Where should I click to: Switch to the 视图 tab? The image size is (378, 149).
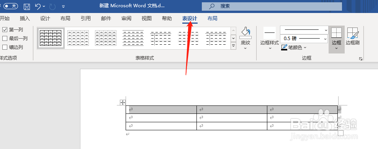[x=147, y=18]
